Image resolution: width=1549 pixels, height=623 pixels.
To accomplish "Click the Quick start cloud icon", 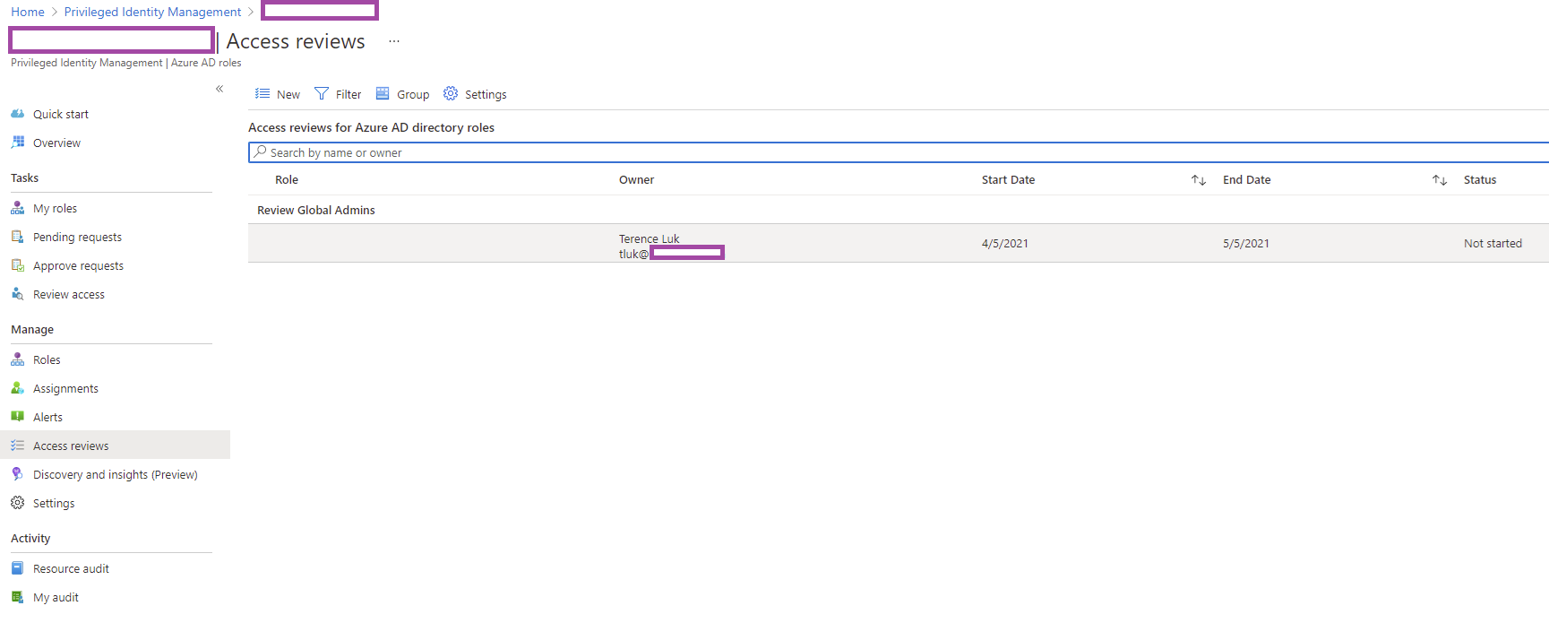I will pyautogui.click(x=17, y=114).
